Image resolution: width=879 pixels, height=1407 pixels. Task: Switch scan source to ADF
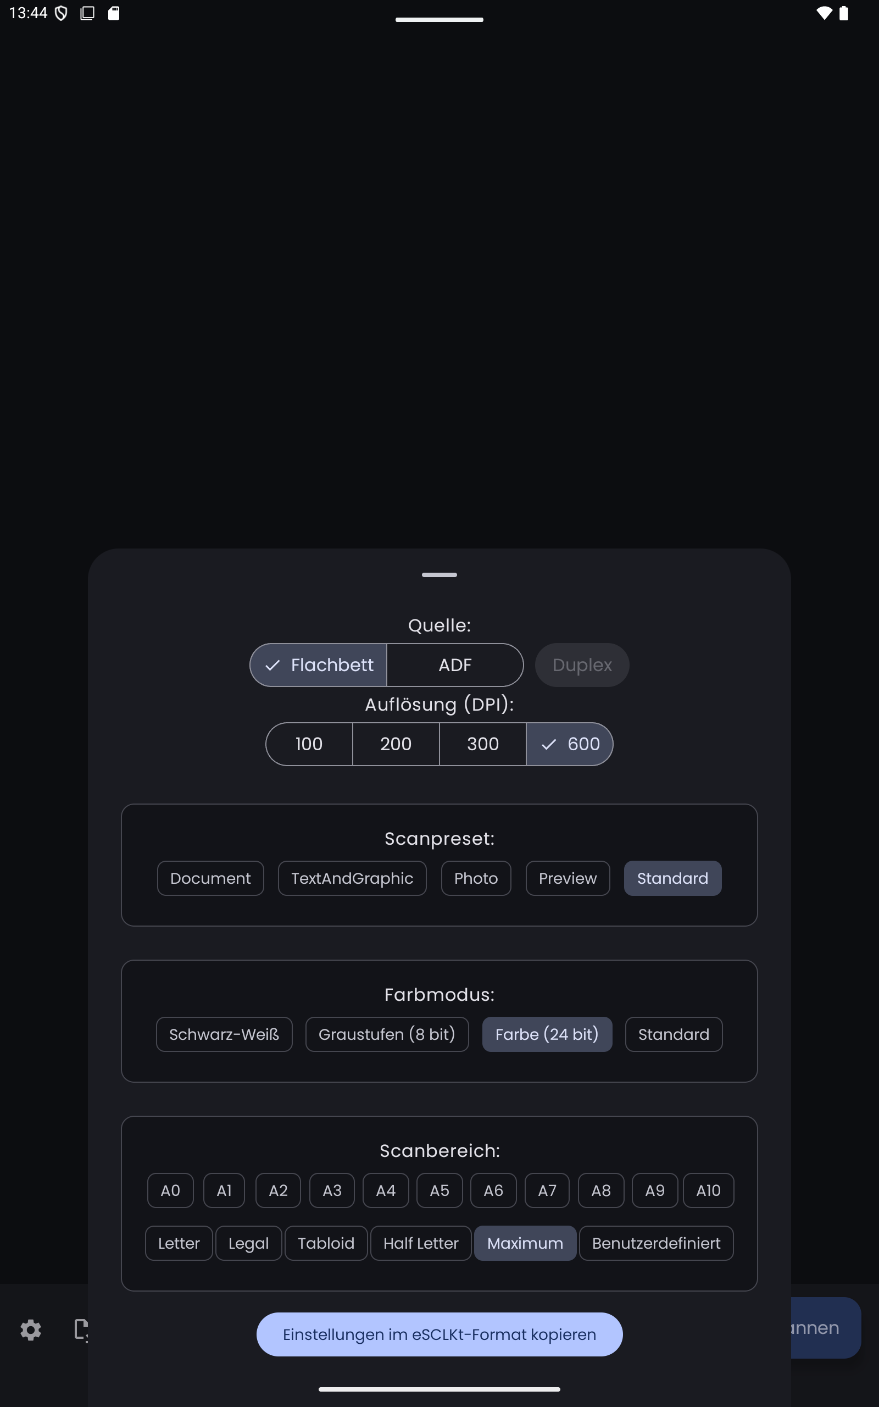point(455,664)
